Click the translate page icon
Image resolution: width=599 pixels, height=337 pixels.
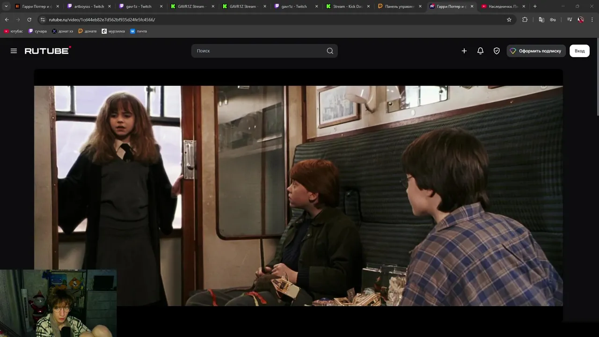click(541, 20)
